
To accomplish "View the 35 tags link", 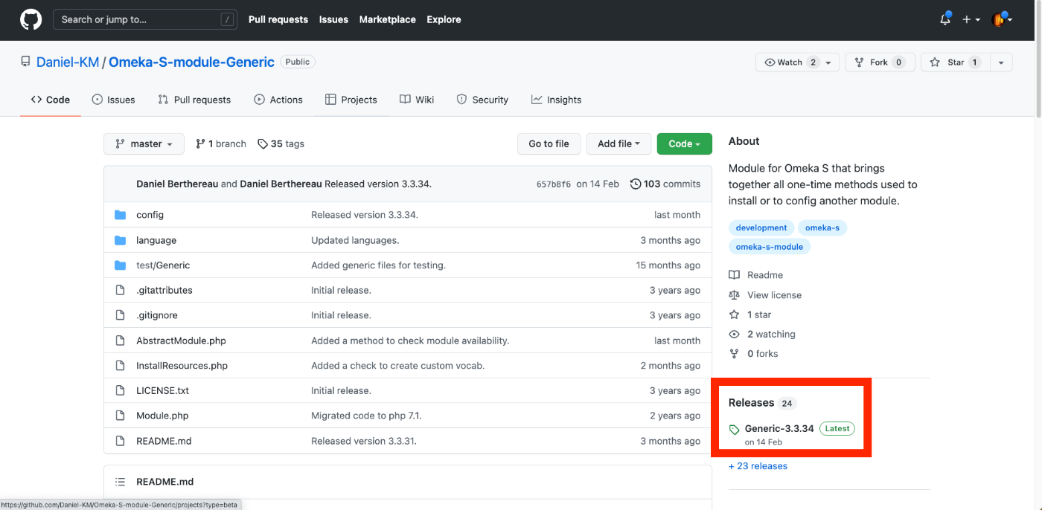I will click(281, 143).
